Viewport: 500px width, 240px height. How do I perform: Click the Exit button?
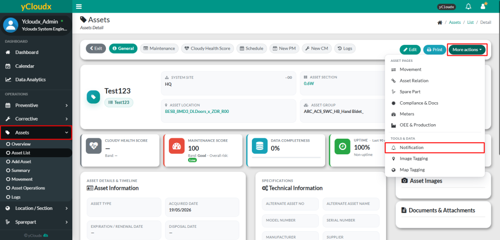coord(96,49)
